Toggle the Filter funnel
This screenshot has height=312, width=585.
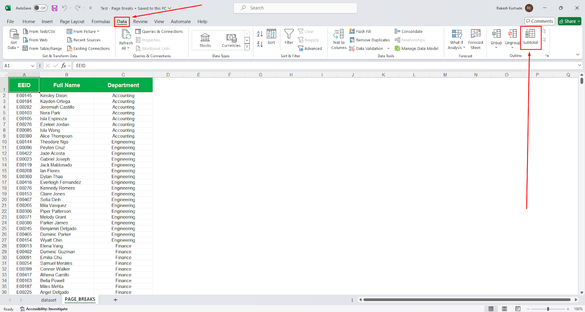tap(289, 37)
